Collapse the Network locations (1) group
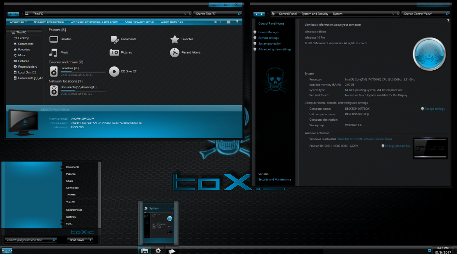Viewport: 457px width, 254px height. 46,81
